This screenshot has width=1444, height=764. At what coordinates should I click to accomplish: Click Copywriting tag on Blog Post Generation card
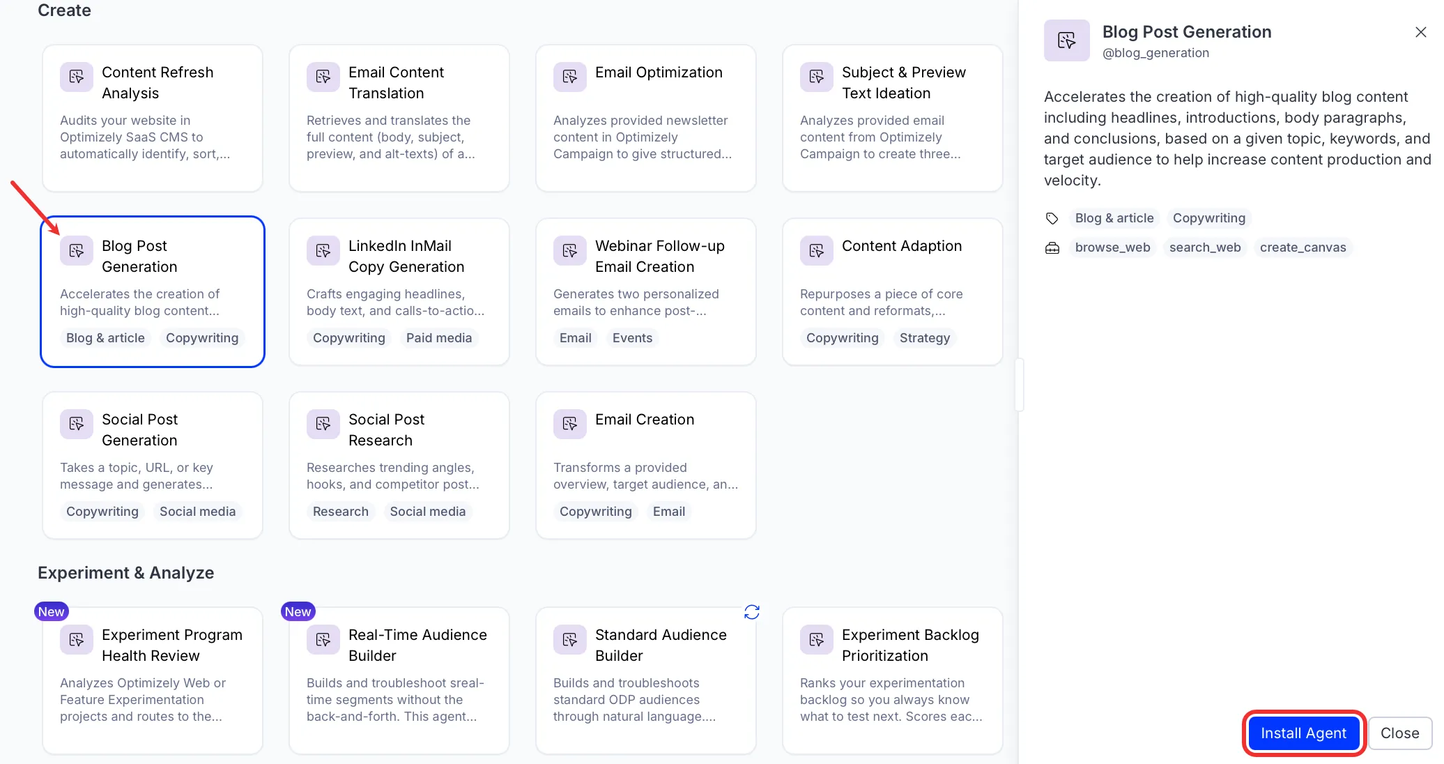[x=202, y=338]
